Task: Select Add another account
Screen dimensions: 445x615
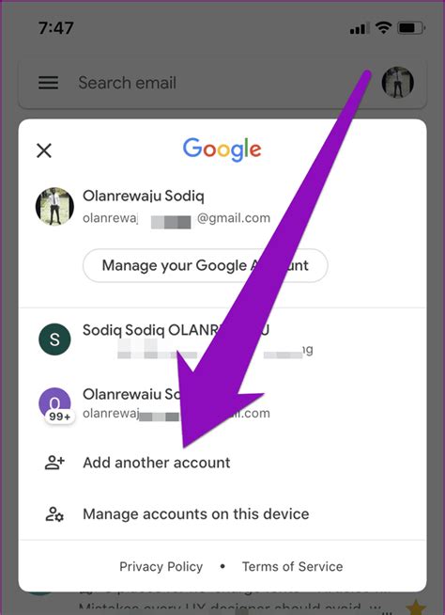Action: (222, 463)
